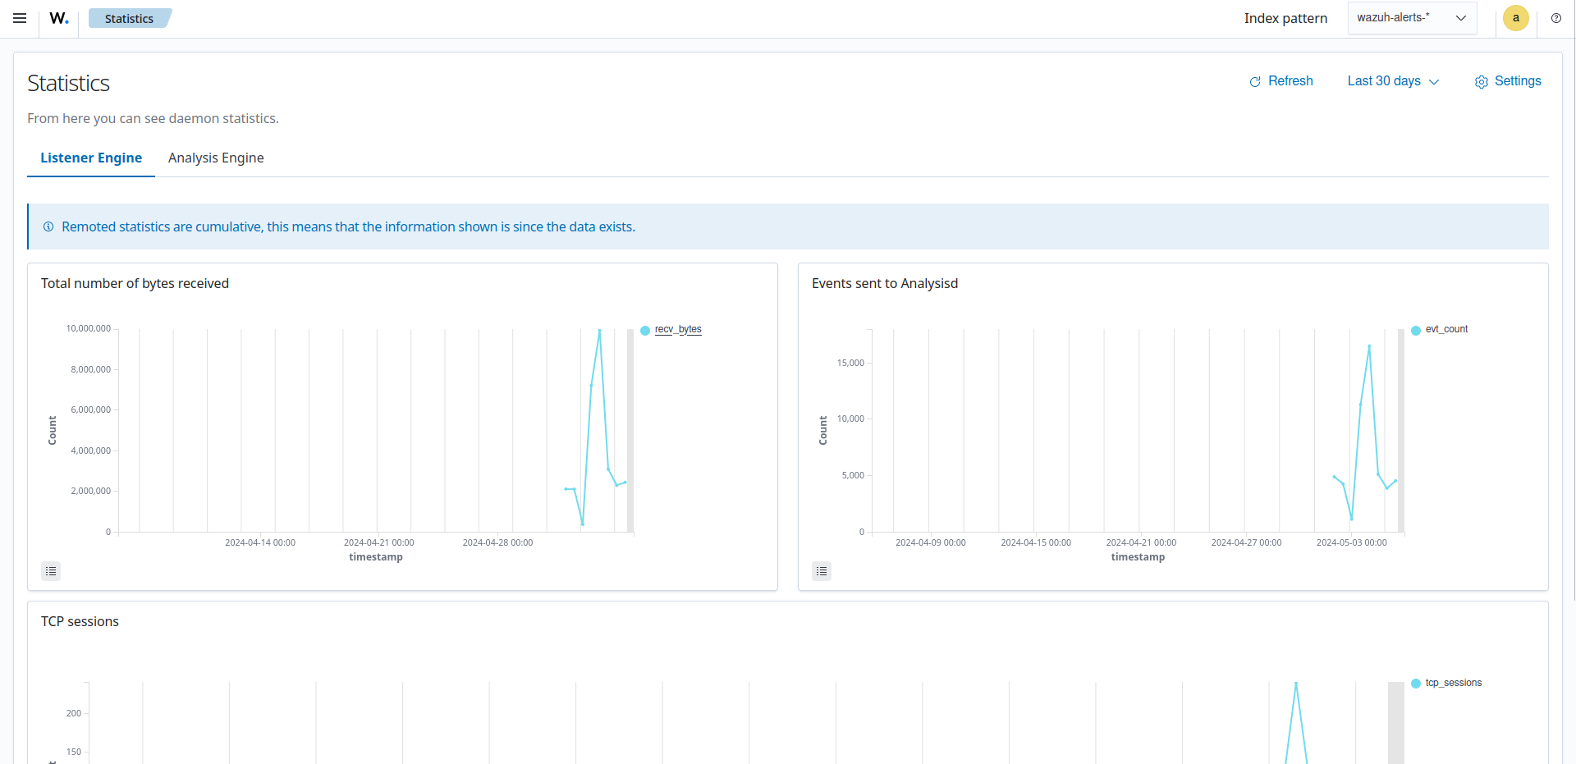Toggle evt_count series in legend
The width and height of the screenshot is (1576, 764).
click(1446, 329)
